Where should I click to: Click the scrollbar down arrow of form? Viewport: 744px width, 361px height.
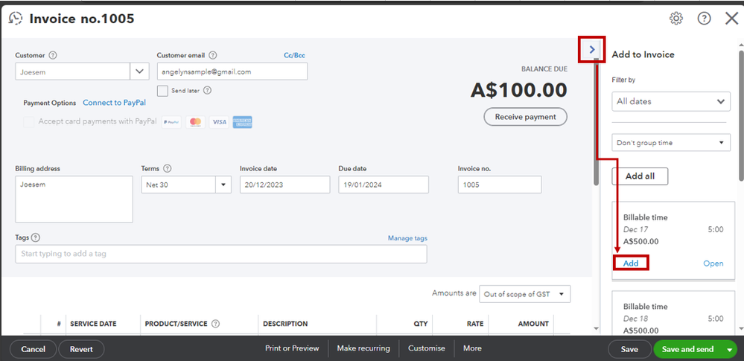point(597,328)
